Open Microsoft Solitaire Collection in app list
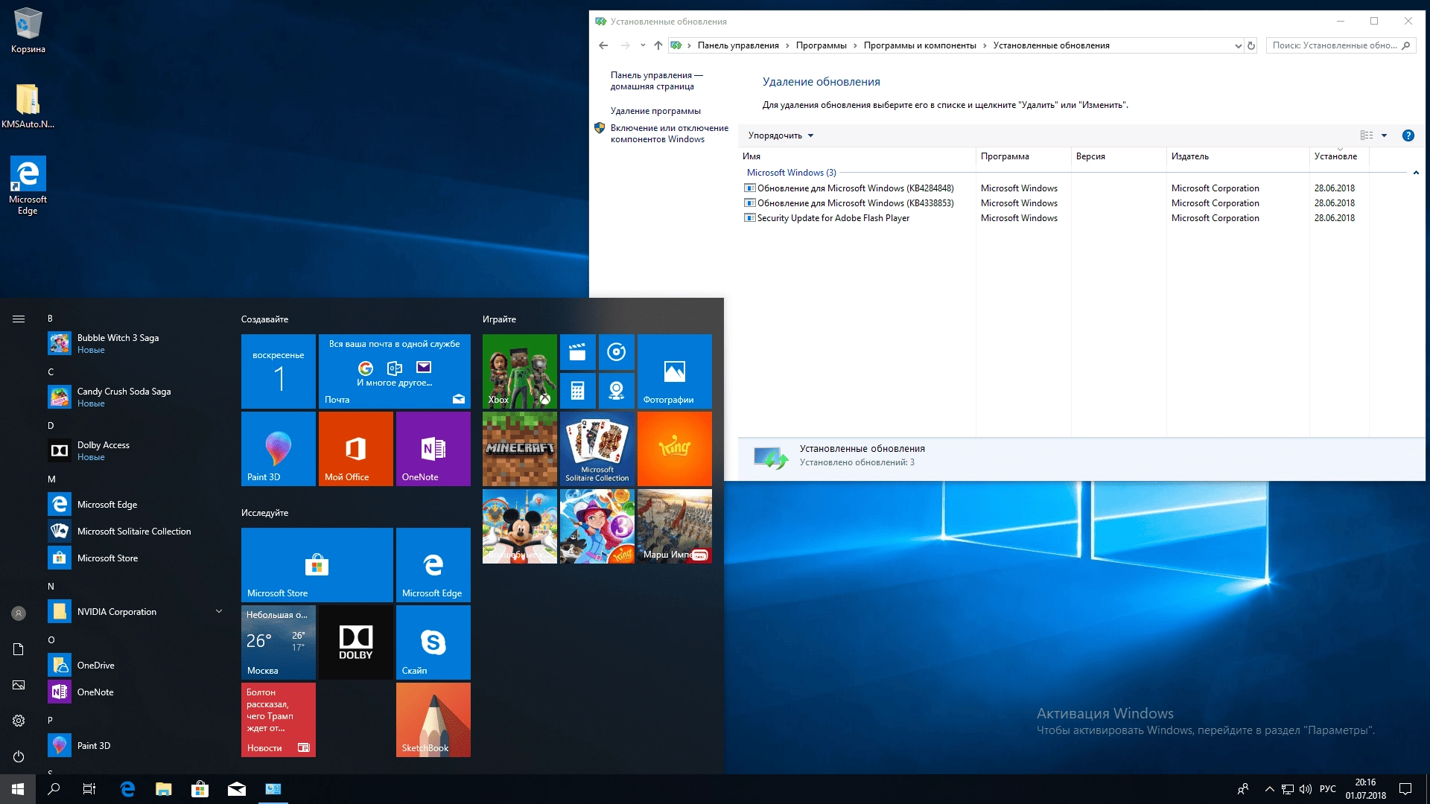 134,532
